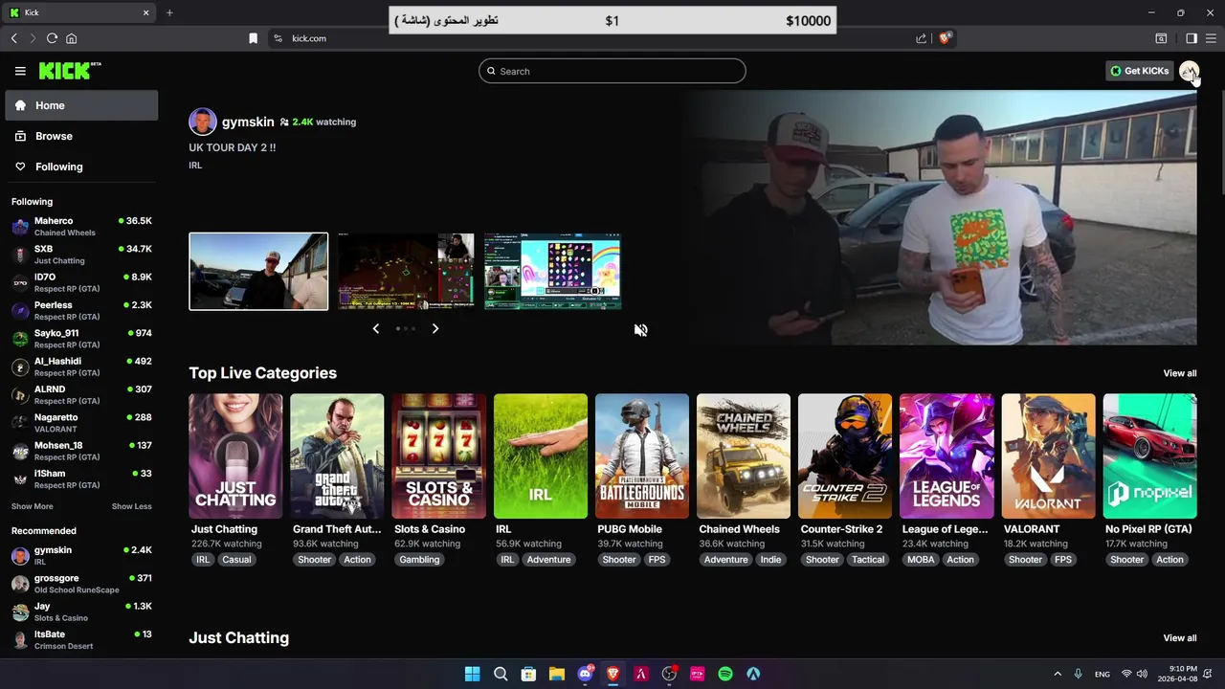Screen dimensions: 1225x689
Task: Open gymskin featured streamer name
Action: [x=248, y=122]
